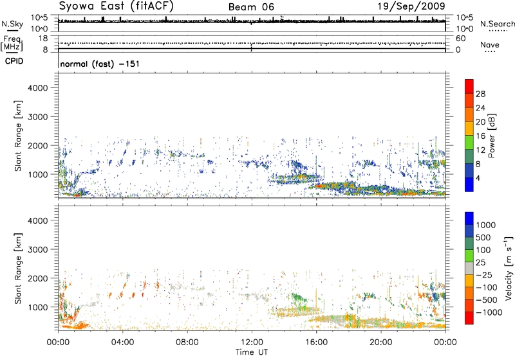Click the '4000' tick of the power panel
This screenshot has width=515, height=356.
(x=38, y=88)
